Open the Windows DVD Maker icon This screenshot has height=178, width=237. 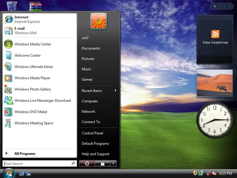[8, 112]
